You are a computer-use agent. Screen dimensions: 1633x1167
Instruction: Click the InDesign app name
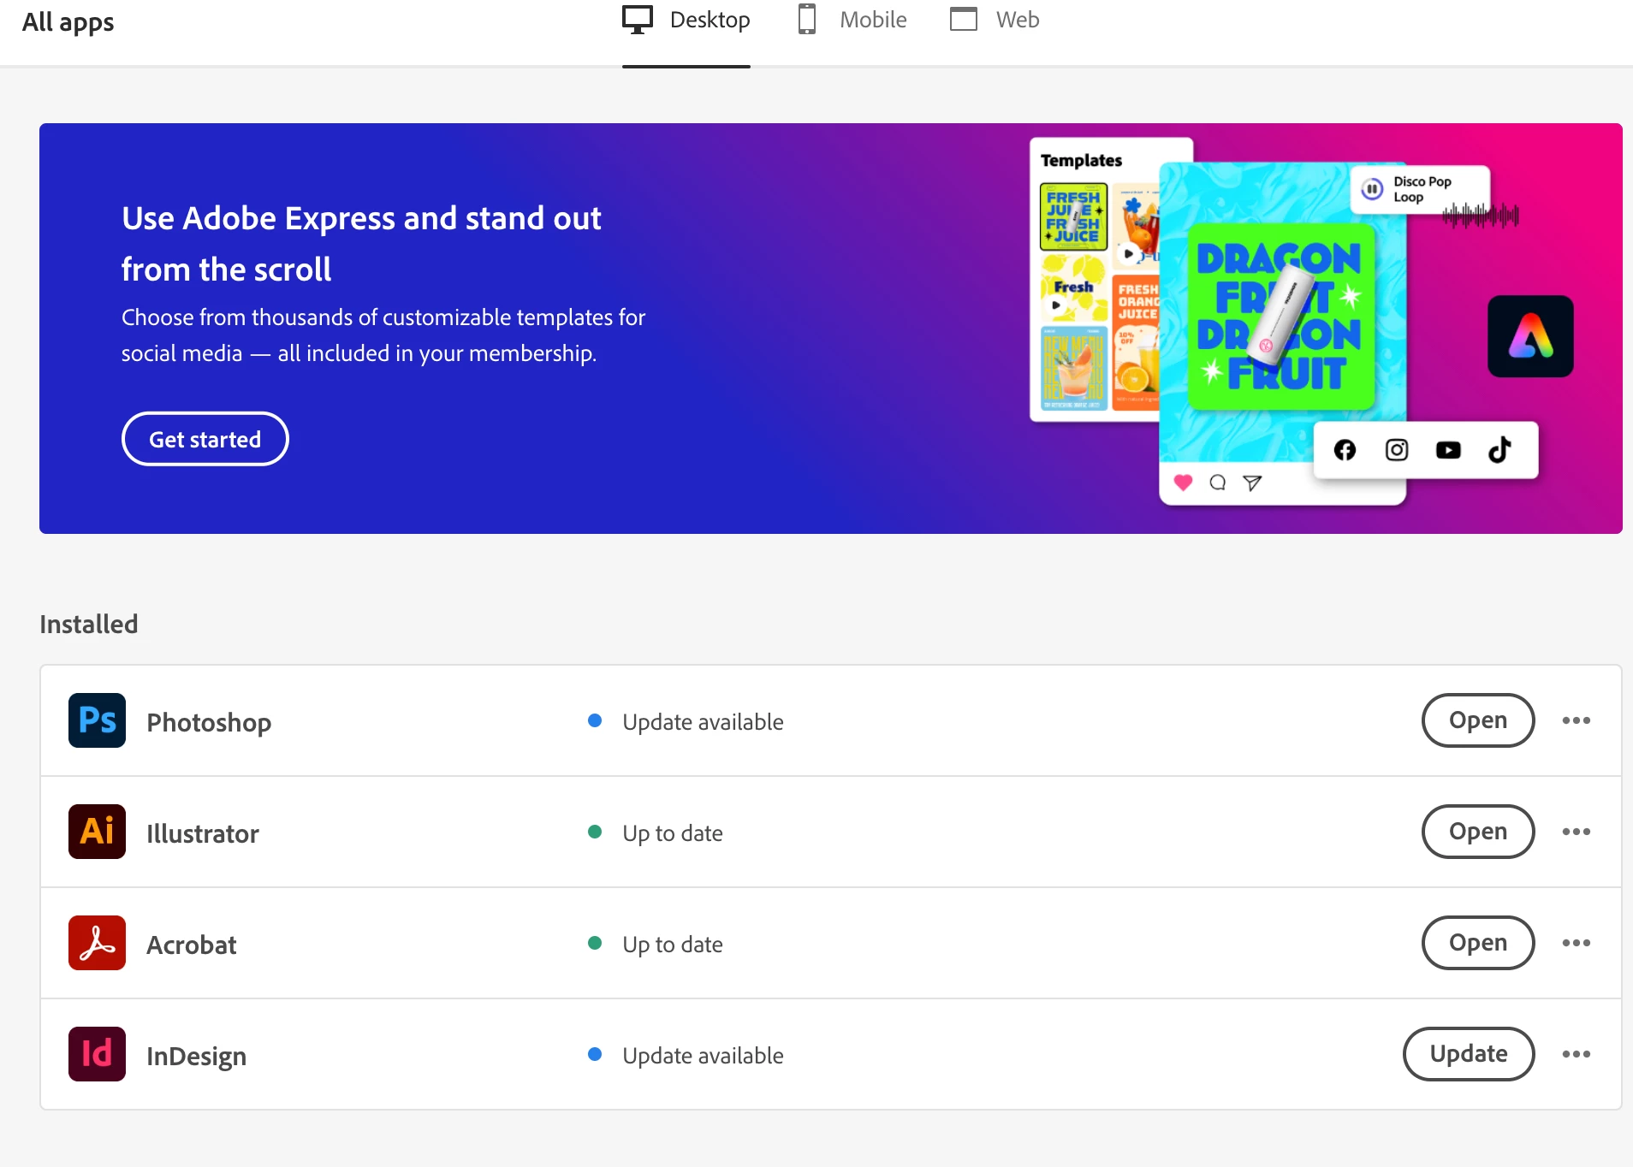pos(197,1056)
